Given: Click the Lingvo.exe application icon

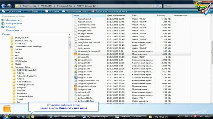Looking at the screenshot, I should tap(76, 54).
